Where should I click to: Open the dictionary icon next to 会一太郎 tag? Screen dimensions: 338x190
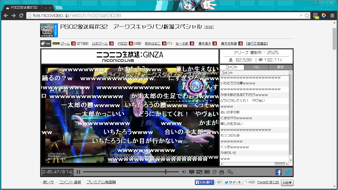(x=192, y=44)
